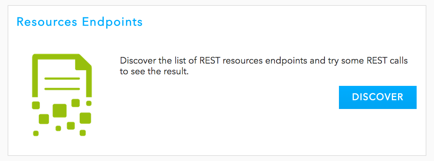Click the text 'to see the result.'
The height and width of the screenshot is (161, 434).
(154, 72)
